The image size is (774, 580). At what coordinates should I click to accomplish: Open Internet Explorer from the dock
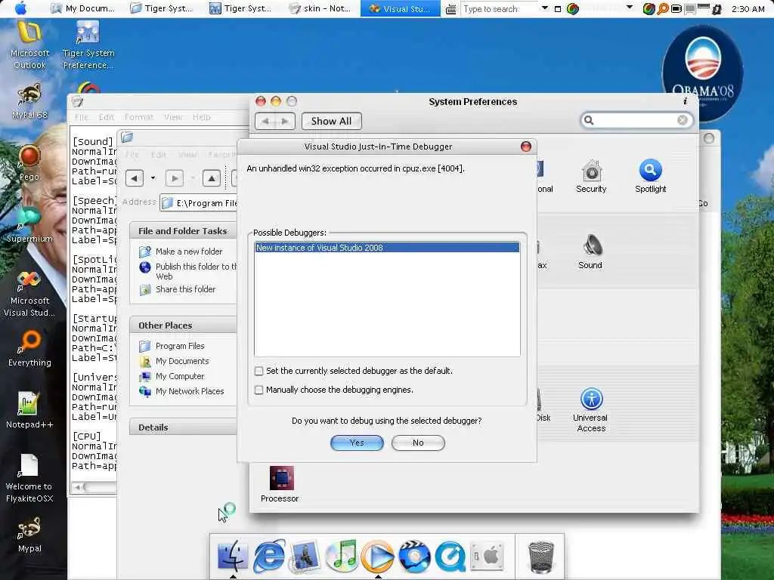(x=269, y=556)
